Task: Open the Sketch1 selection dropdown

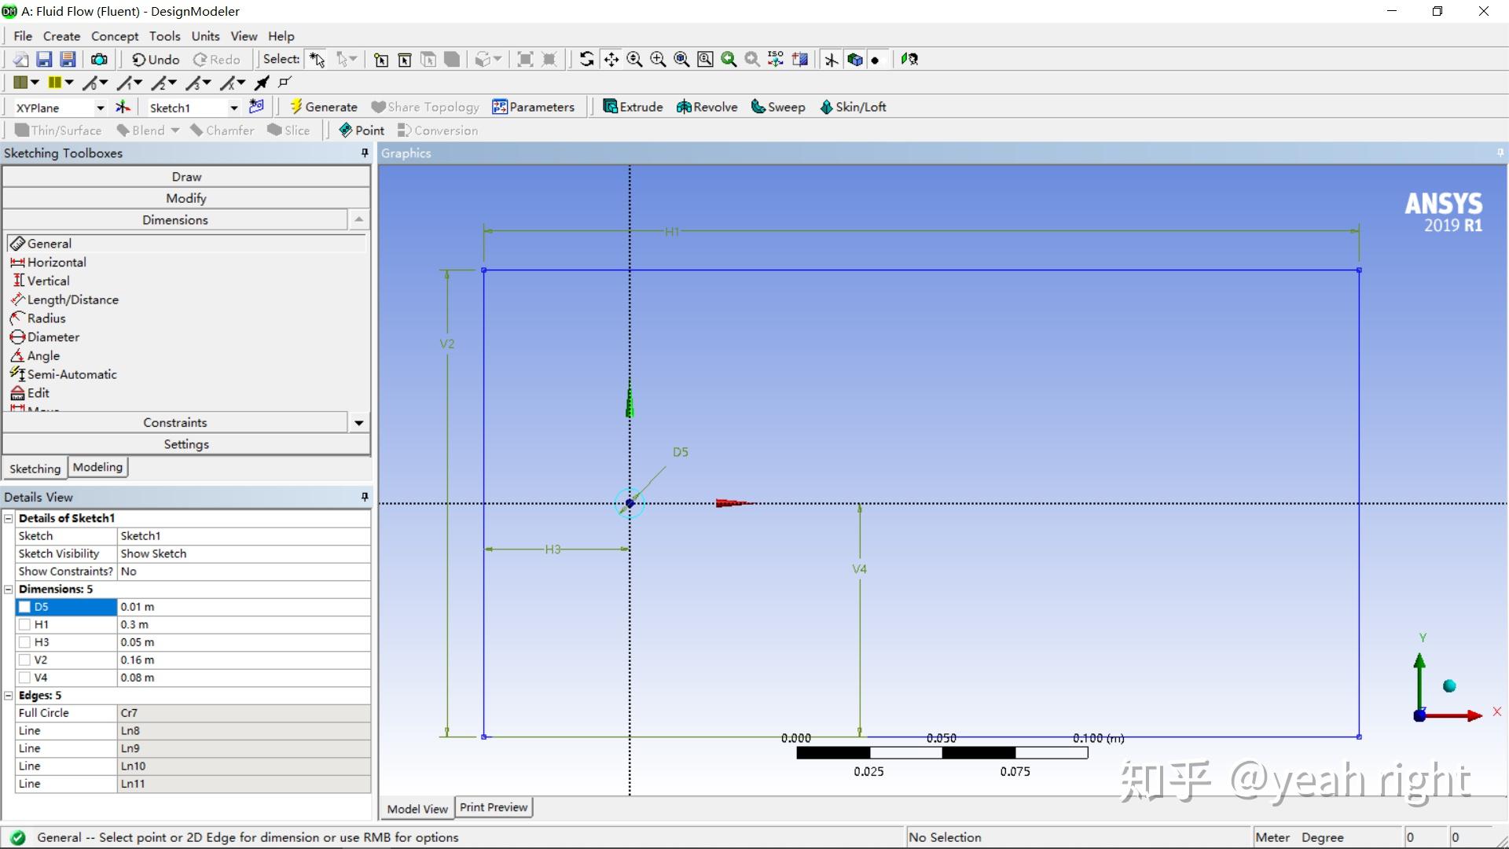Action: pyautogui.click(x=233, y=108)
